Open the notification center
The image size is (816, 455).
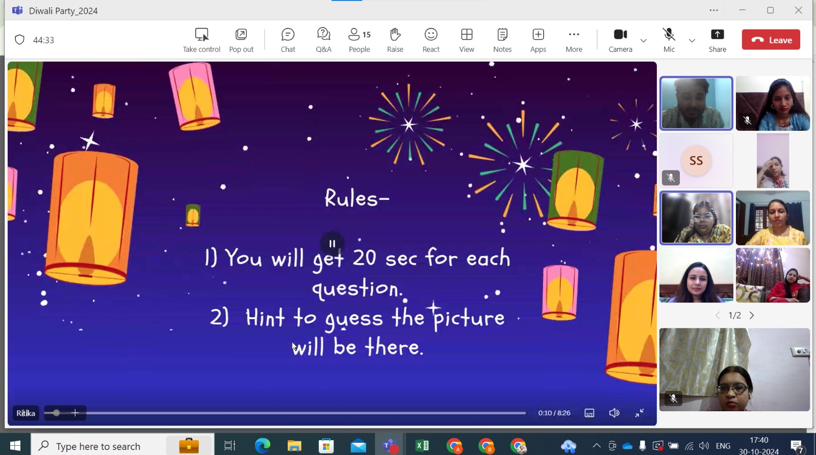point(798,446)
